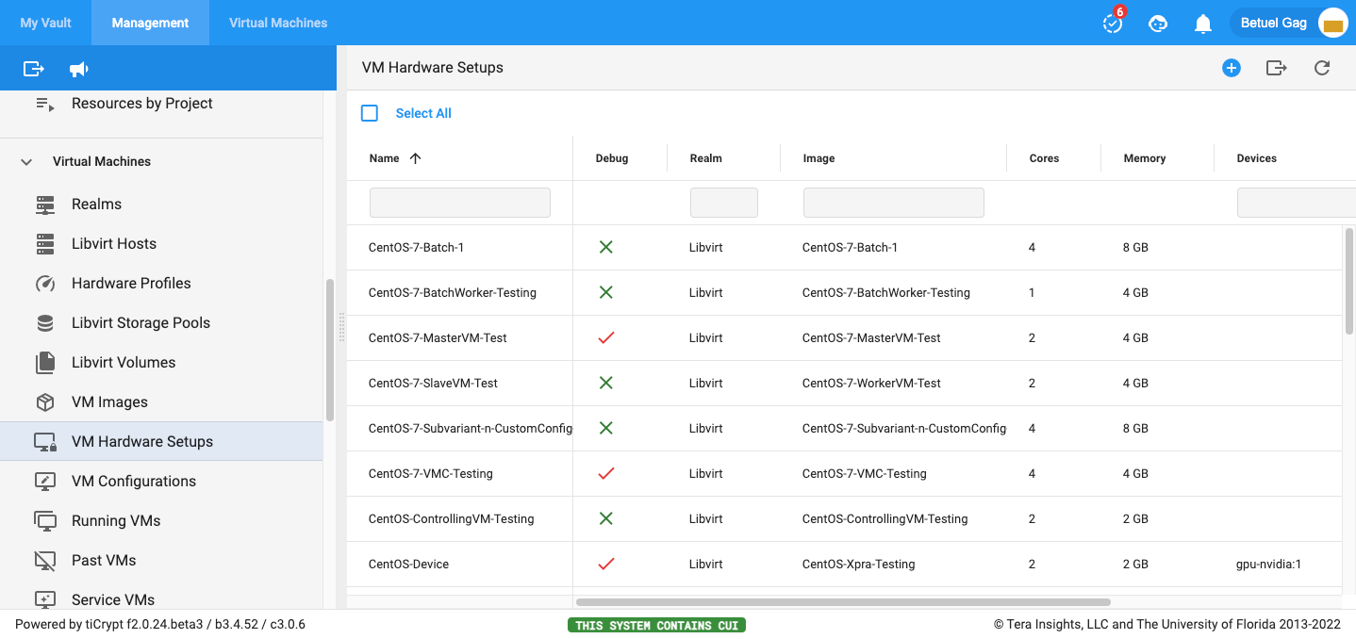Click the chat bot icon in top bar
1356x639 pixels.
[1158, 24]
